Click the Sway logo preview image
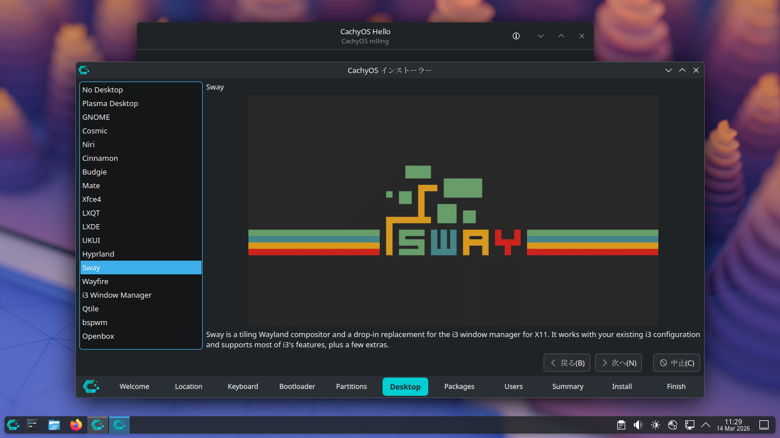The width and height of the screenshot is (780, 438). [453, 210]
